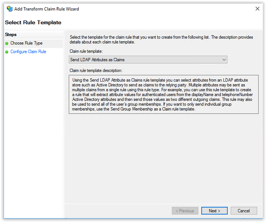Cancel the claim rule wizard
The width and height of the screenshot is (266, 222).
pos(244,211)
